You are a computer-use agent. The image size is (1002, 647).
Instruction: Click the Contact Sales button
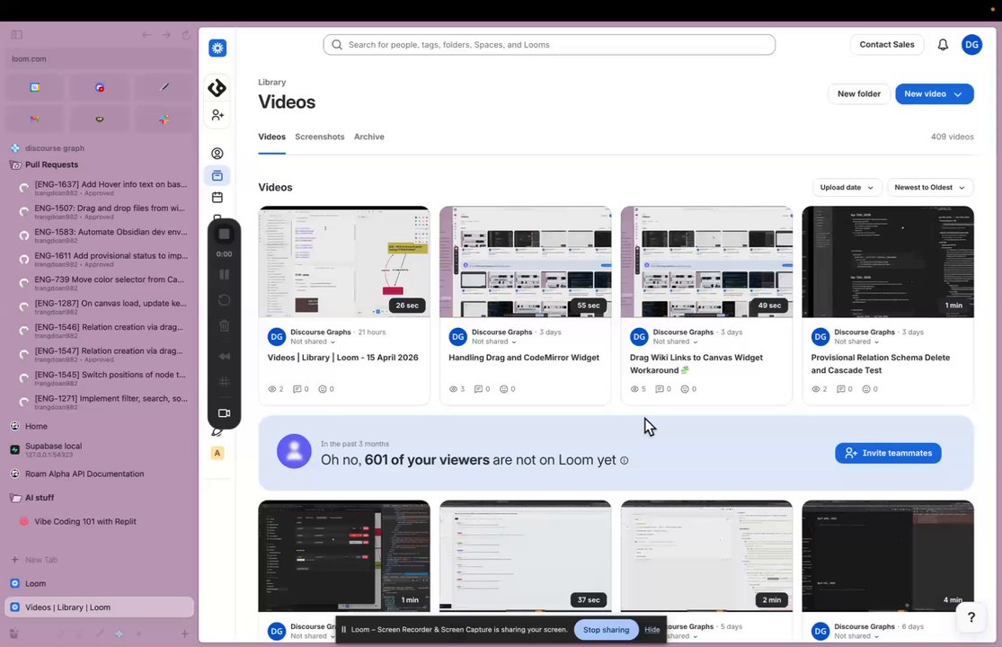click(886, 45)
